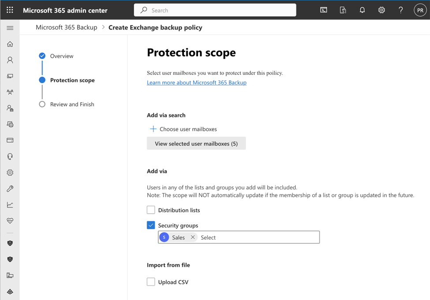Go to Home in sidebar

click(x=10, y=44)
